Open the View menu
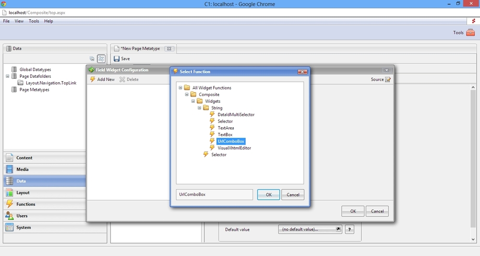The image size is (480, 256). [19, 21]
